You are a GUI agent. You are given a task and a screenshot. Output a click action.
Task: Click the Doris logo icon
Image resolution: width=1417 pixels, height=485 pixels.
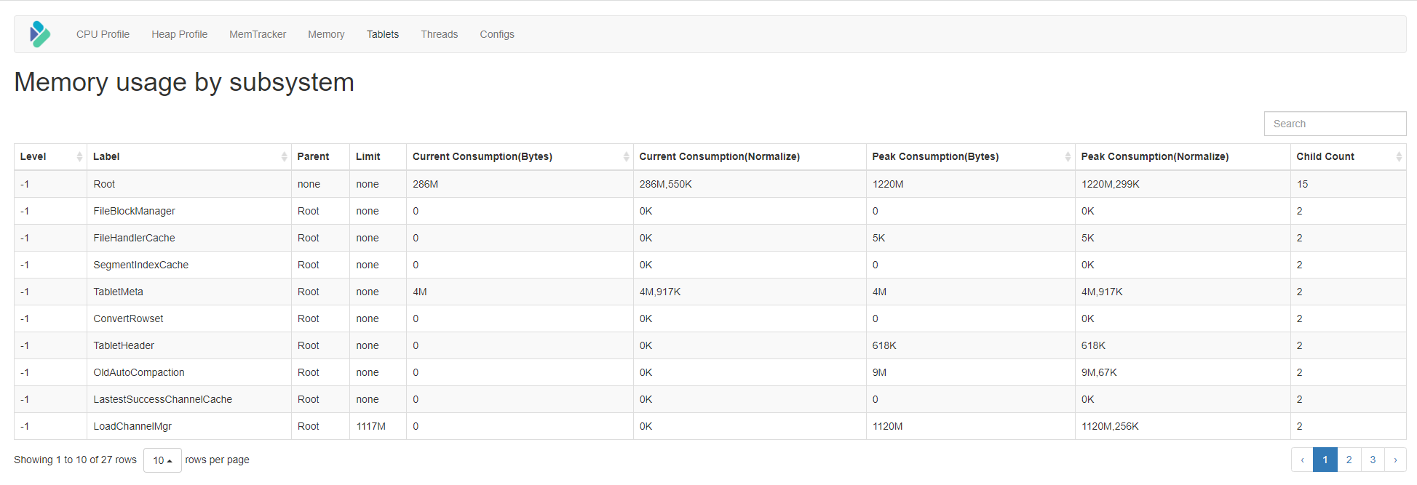click(x=40, y=34)
